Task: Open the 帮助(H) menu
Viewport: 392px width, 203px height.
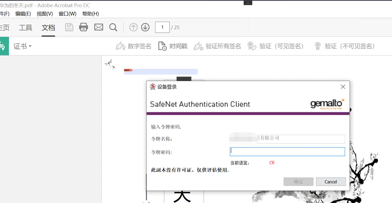Action: click(90, 14)
